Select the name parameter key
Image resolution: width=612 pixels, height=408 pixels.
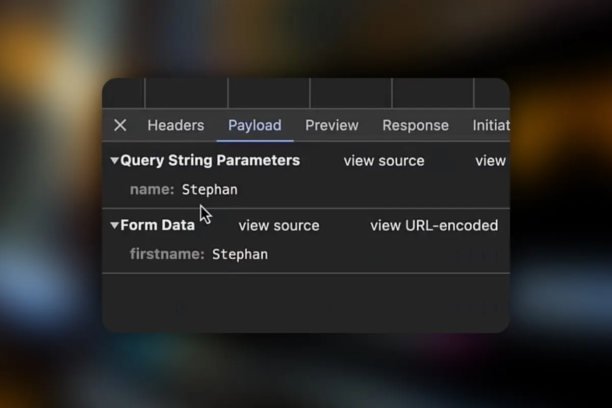coord(152,190)
